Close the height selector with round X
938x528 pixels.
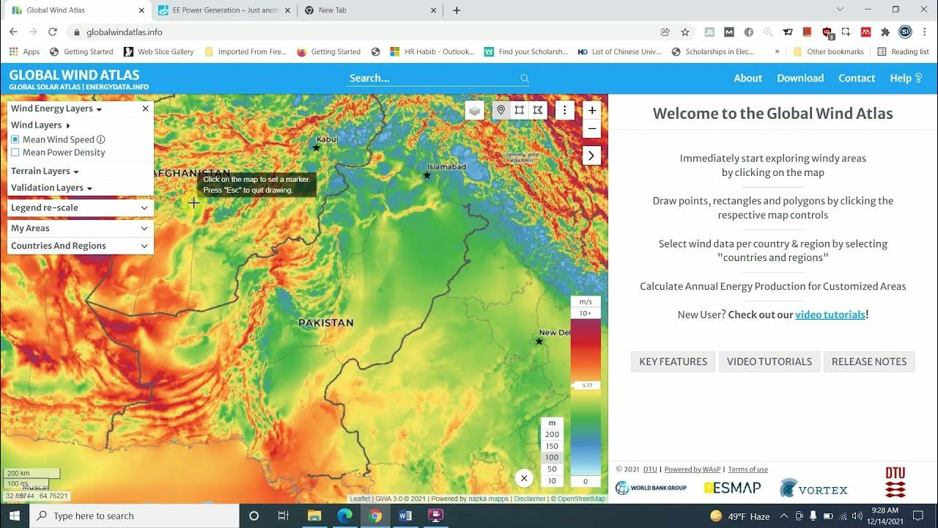coord(524,478)
